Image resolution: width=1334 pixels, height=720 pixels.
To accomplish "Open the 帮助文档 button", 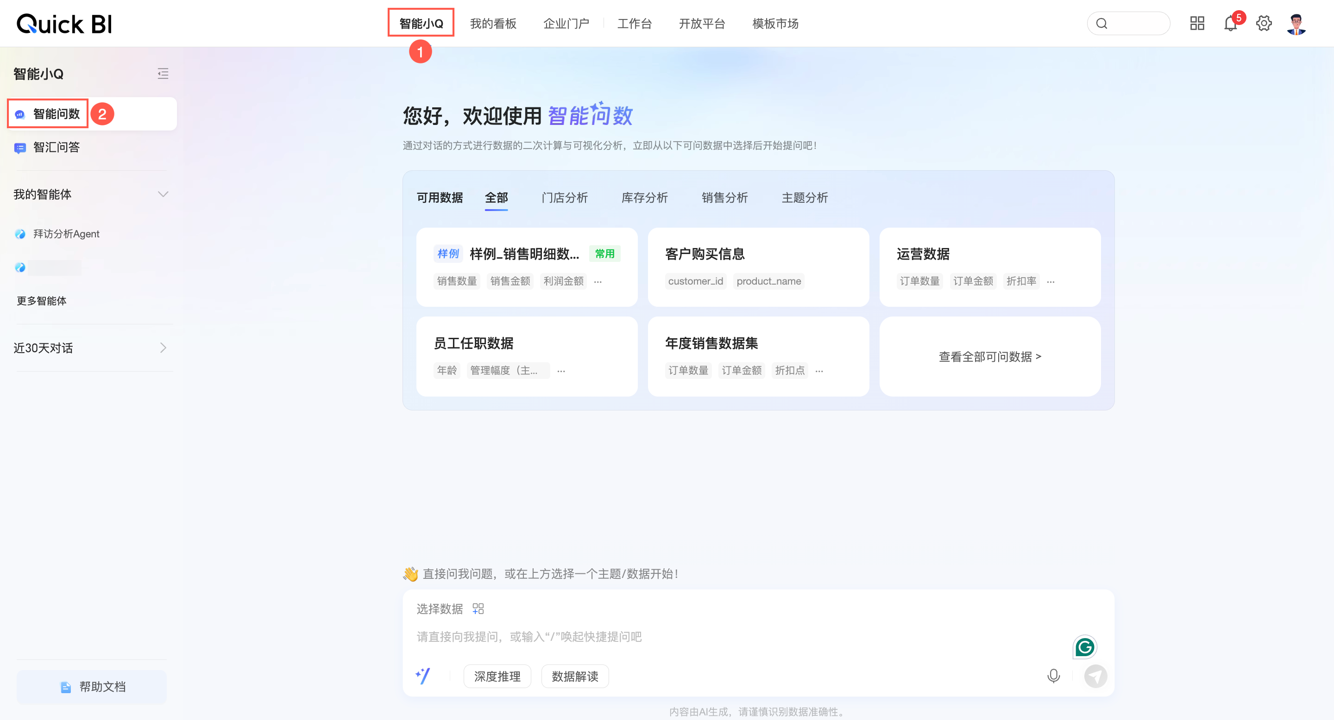I will pos(92,687).
